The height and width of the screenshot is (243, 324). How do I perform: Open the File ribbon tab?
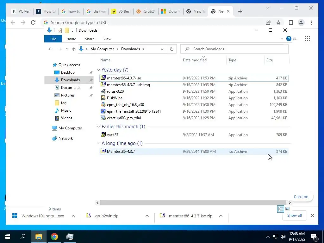(x=53, y=39)
